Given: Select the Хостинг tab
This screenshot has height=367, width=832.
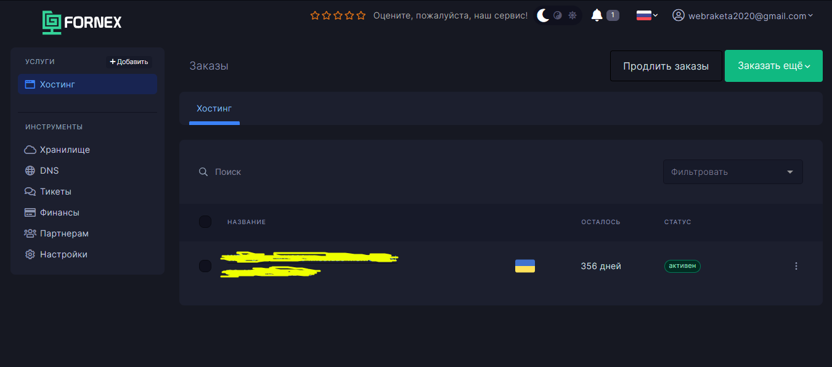Looking at the screenshot, I should click(214, 109).
